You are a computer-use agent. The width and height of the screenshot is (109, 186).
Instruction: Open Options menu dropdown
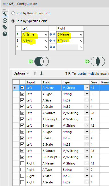tap(21, 73)
